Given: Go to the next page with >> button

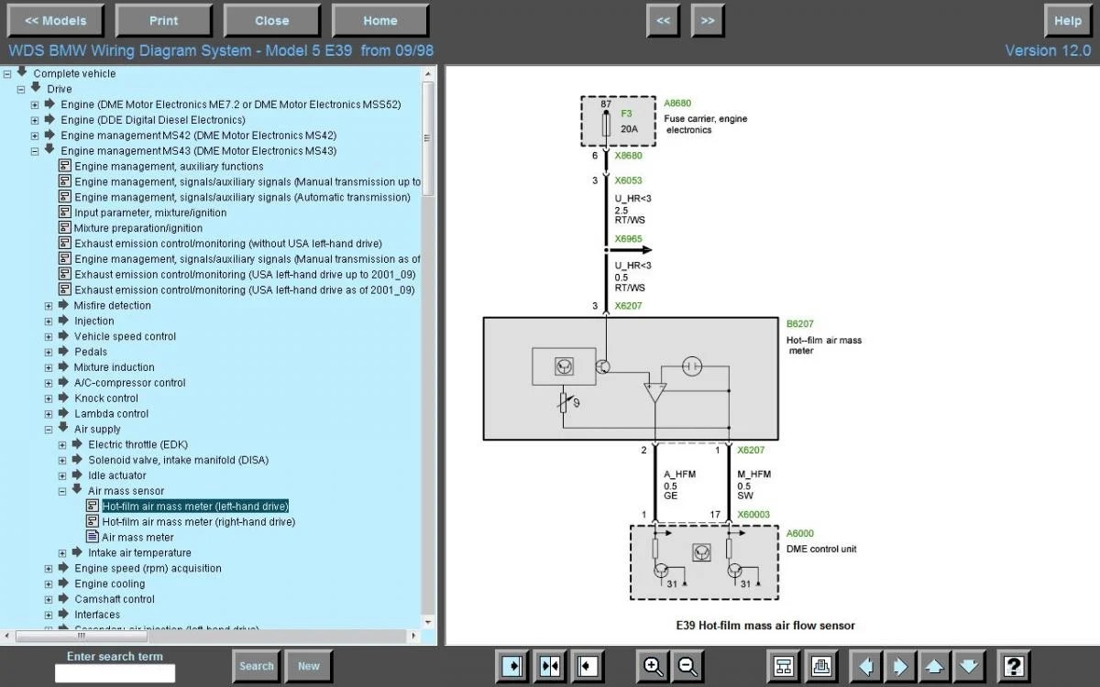Looking at the screenshot, I should tap(708, 20).
